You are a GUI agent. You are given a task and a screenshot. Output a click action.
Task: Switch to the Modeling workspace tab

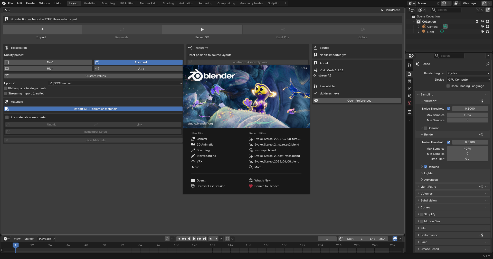(90, 3)
